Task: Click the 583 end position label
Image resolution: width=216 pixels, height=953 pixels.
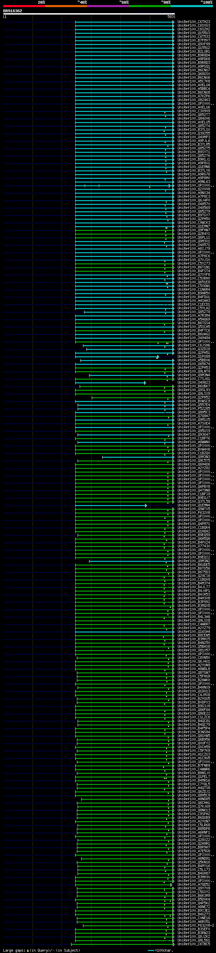Action: [x=170, y=17]
